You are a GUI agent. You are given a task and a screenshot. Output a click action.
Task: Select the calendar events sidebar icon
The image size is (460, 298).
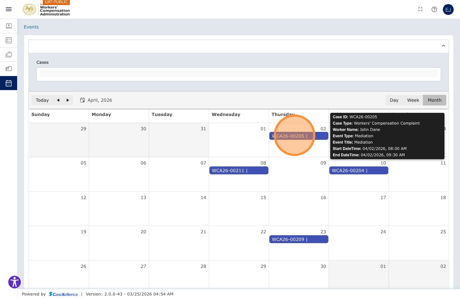pyautogui.click(x=9, y=83)
